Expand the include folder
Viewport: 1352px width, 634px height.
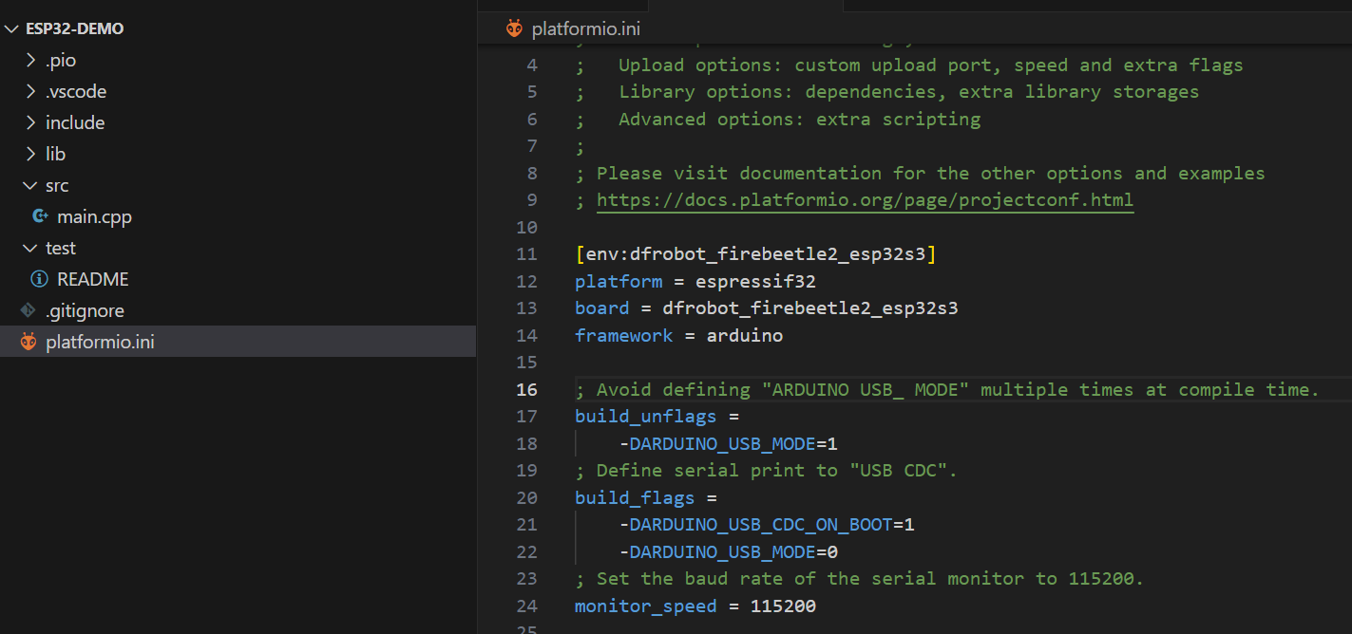75,122
